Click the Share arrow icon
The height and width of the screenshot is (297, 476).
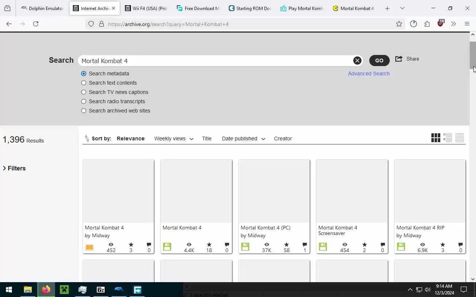tap(399, 59)
